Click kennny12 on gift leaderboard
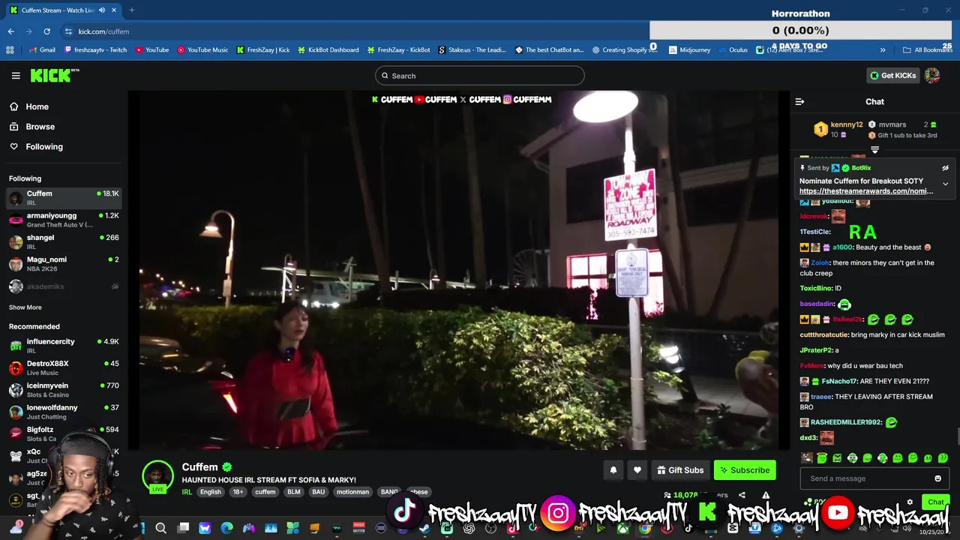 (x=847, y=124)
